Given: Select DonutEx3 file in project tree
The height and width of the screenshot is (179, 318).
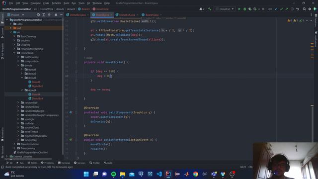Looking at the screenshot, I should click(38, 86).
